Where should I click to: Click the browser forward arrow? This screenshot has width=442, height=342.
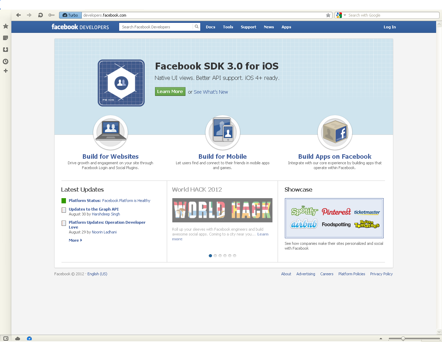[29, 15]
